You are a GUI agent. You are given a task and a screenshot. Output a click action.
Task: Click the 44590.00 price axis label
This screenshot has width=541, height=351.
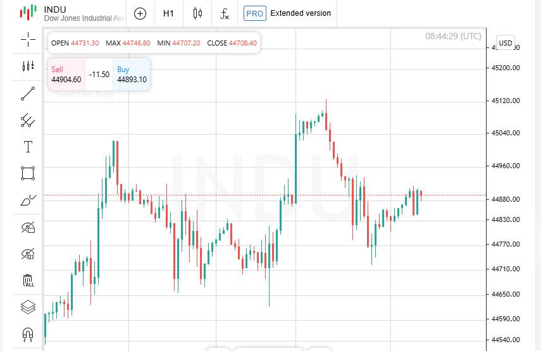pyautogui.click(x=506, y=319)
